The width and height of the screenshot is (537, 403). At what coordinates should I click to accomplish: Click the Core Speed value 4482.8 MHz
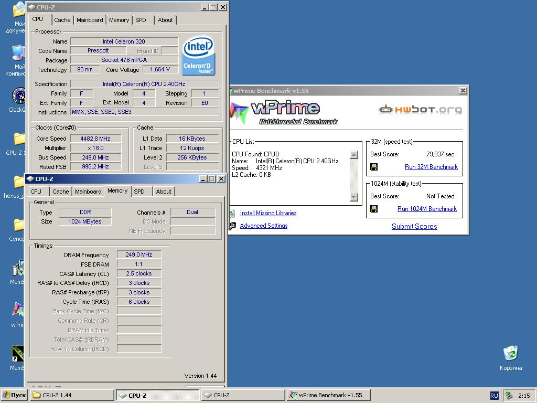point(95,139)
